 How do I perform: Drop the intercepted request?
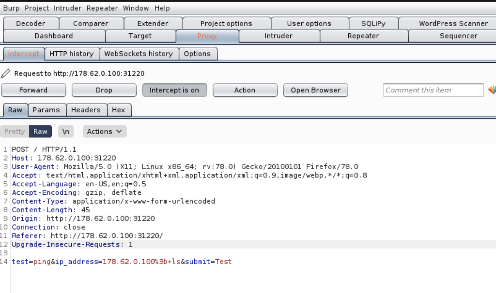pos(104,90)
